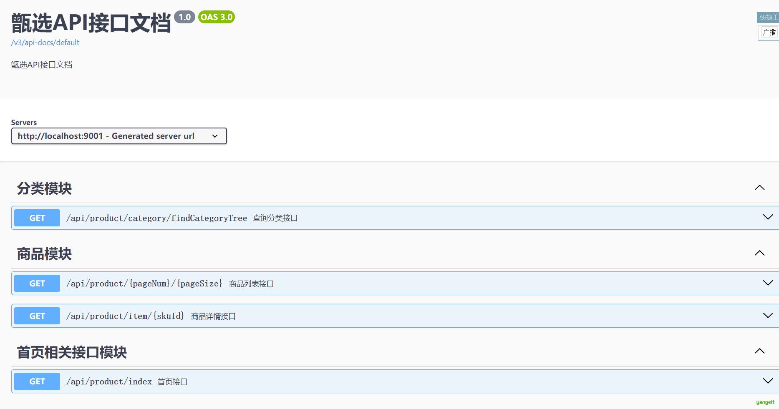Viewport: 779px width, 409px height.
Task: Click the 首页相关接口模块 heading
Action: [x=72, y=352]
